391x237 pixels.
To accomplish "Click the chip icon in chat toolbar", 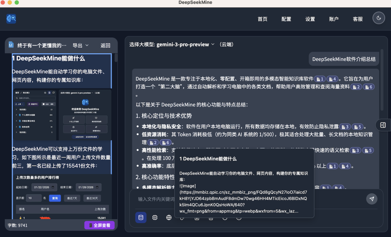I will point(155,217).
